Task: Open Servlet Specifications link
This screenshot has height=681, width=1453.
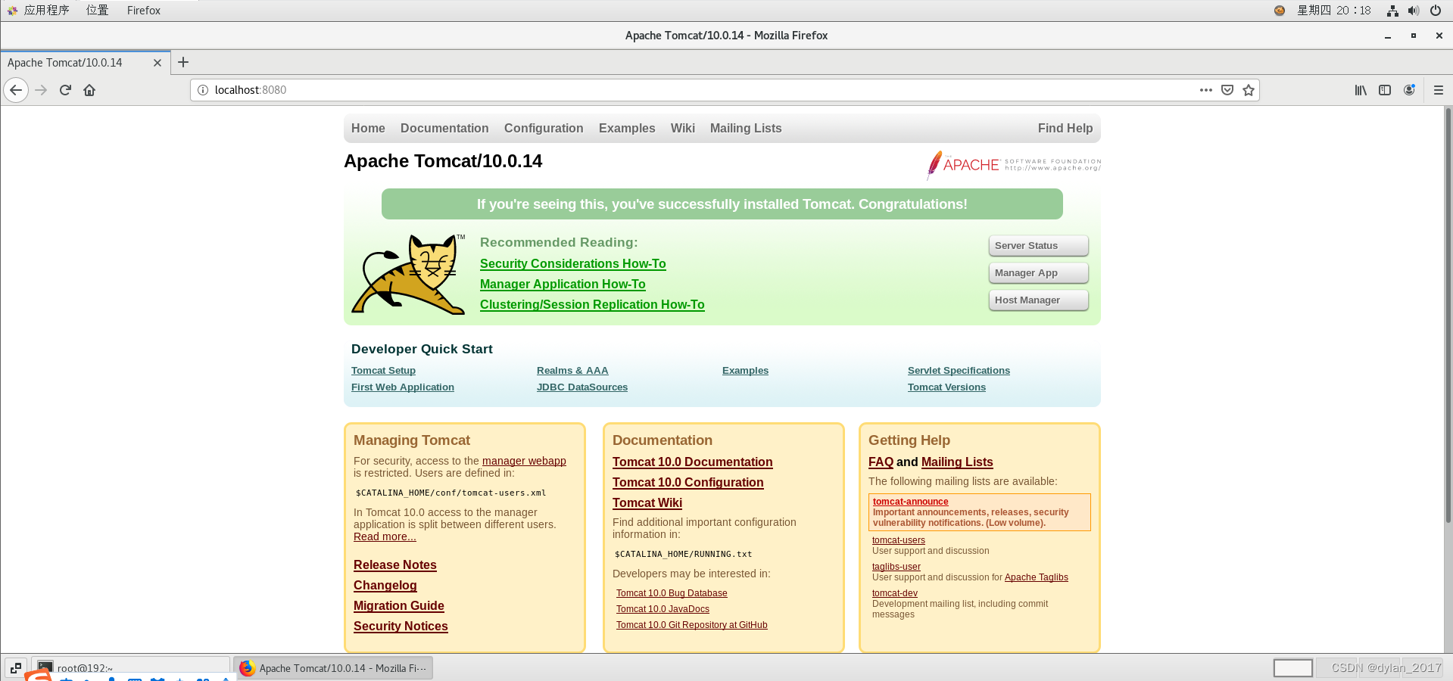Action: click(959, 371)
